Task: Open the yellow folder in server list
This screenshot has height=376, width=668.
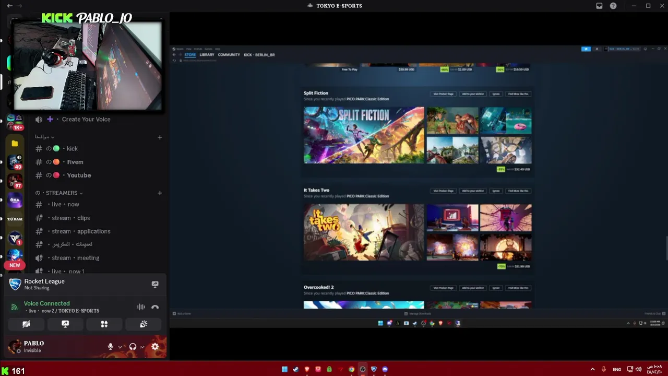Action: 15,143
